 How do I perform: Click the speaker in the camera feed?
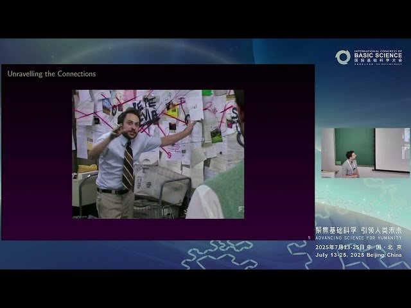[x=350, y=165]
